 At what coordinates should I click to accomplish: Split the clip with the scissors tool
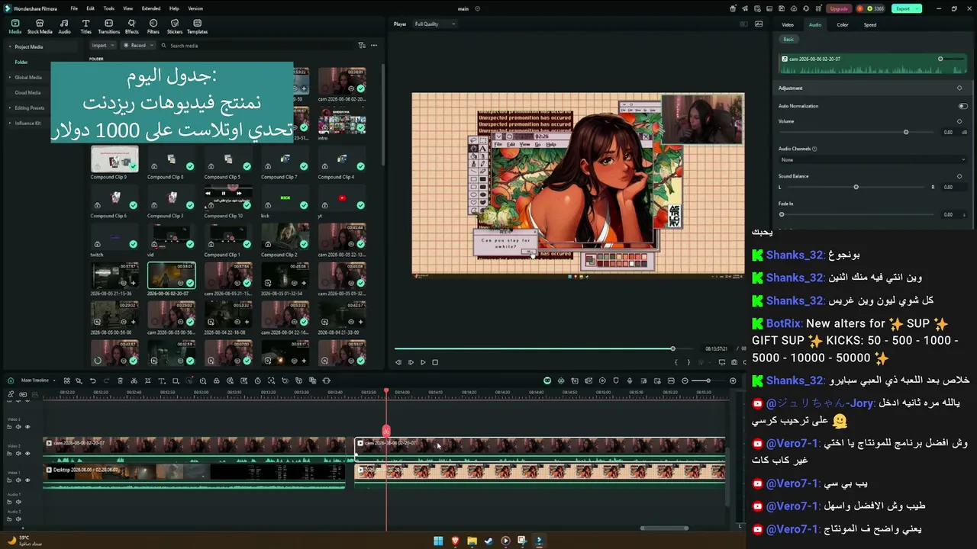click(134, 380)
